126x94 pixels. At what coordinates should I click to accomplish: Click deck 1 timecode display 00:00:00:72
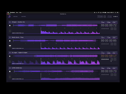tap(109, 25)
